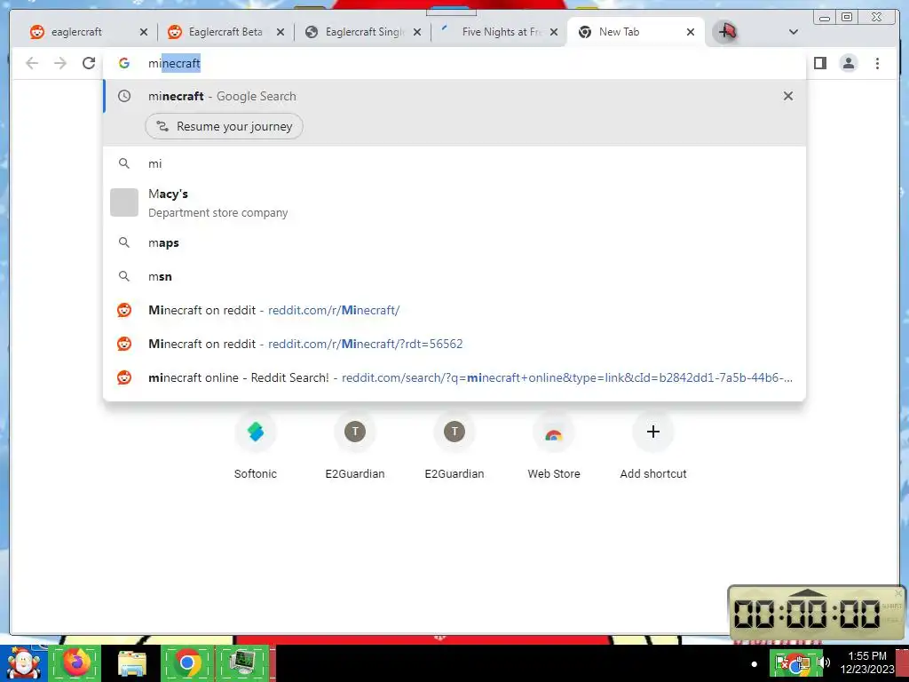This screenshot has width=909, height=682.
Task: Close the Eaglercraft Singleplayer tab
Action: coord(417,32)
